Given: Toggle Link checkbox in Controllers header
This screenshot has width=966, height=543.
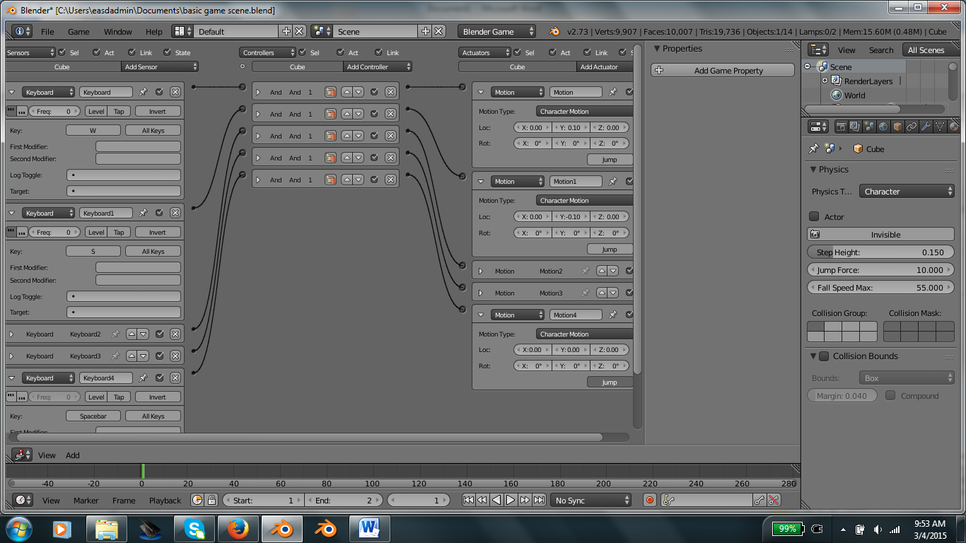Looking at the screenshot, I should click(x=378, y=52).
